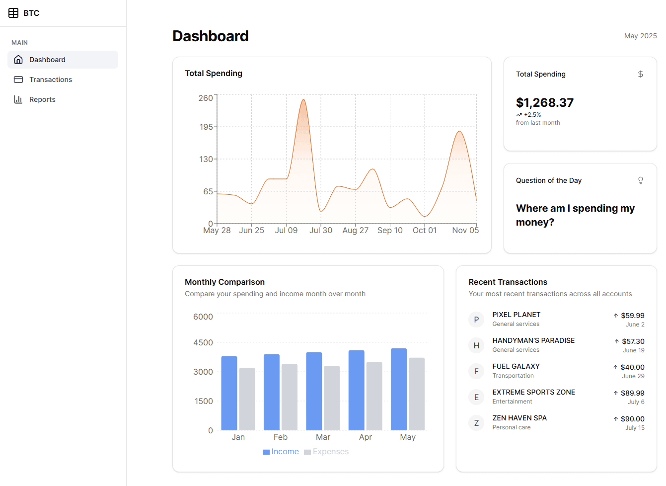Click the trend arrow next to +2.5%

pyautogui.click(x=518, y=114)
